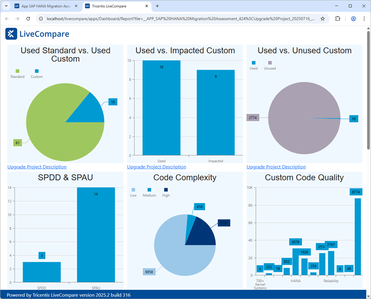Open Chrome's three-dot menu
This screenshot has width=371, height=299.
364,19
